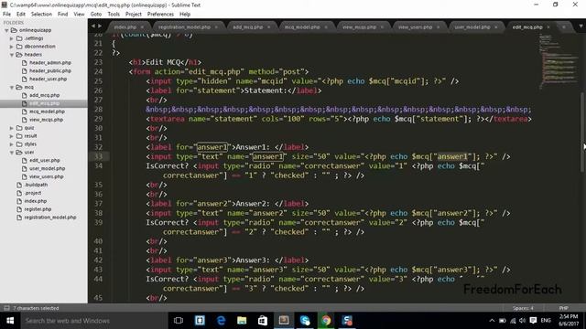Switch to the registration_model.php tab
The image size is (586, 329).
click(x=184, y=27)
